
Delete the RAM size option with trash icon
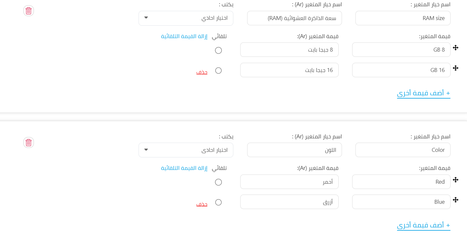pos(29,11)
